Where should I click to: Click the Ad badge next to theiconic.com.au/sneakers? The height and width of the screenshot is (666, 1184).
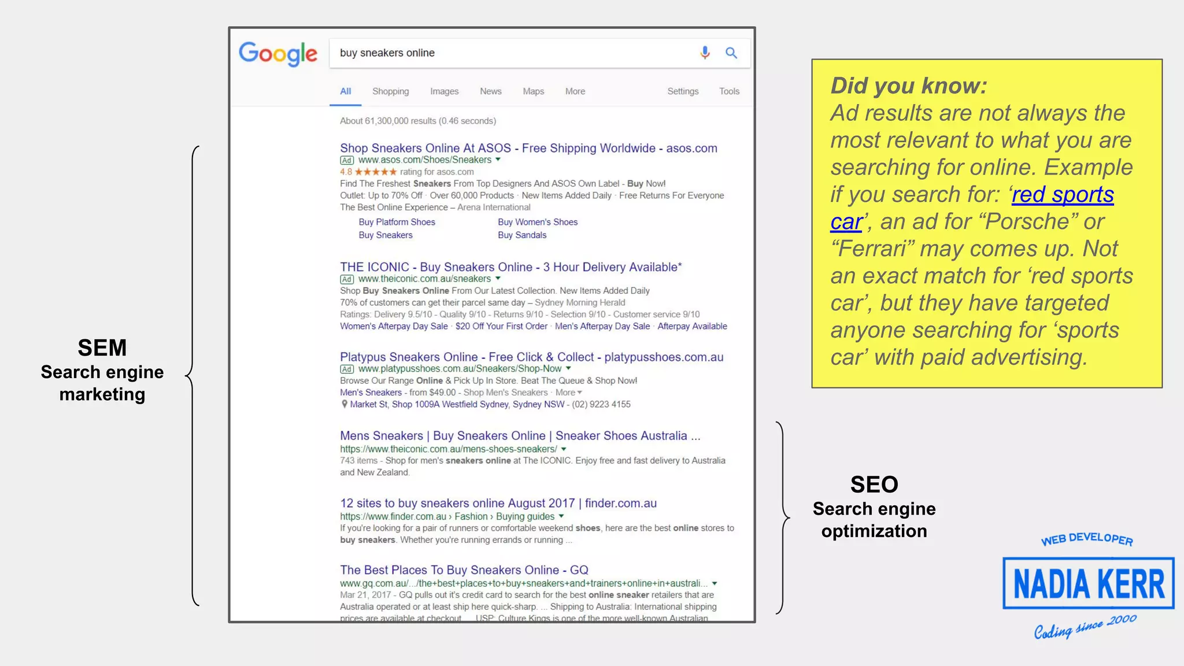tap(347, 279)
